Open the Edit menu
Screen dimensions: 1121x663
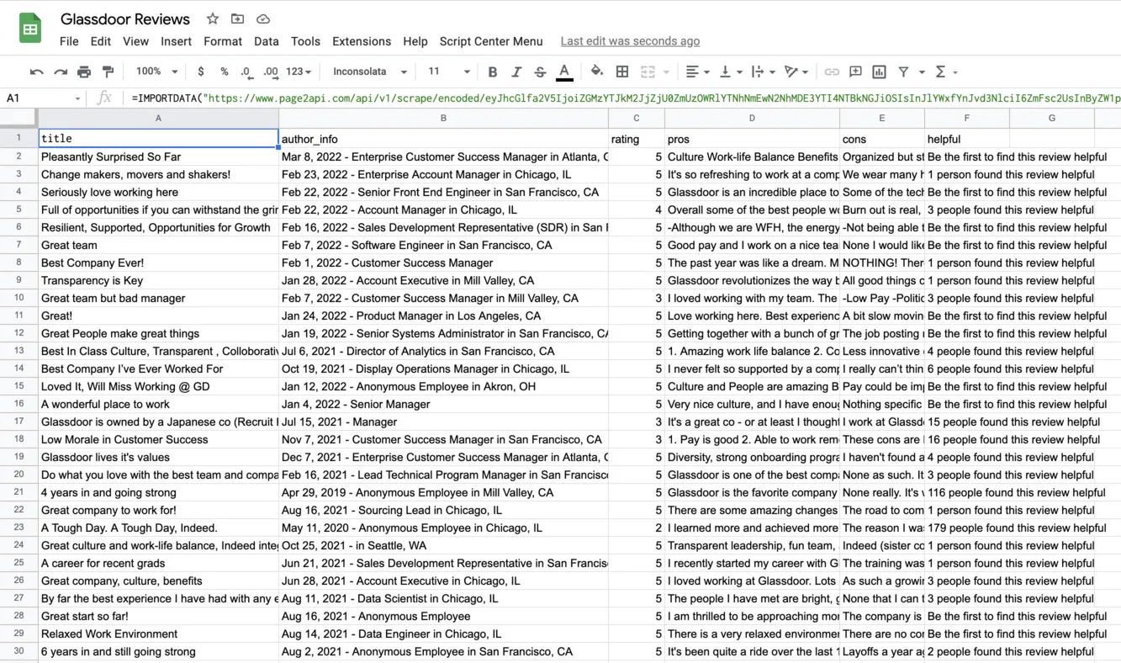(101, 41)
